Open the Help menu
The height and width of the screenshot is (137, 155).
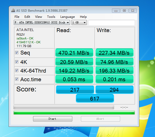pos(83,17)
